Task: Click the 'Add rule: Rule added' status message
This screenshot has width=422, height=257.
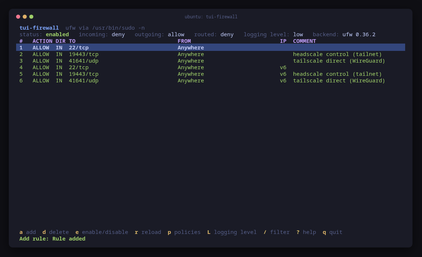Action: point(52,239)
